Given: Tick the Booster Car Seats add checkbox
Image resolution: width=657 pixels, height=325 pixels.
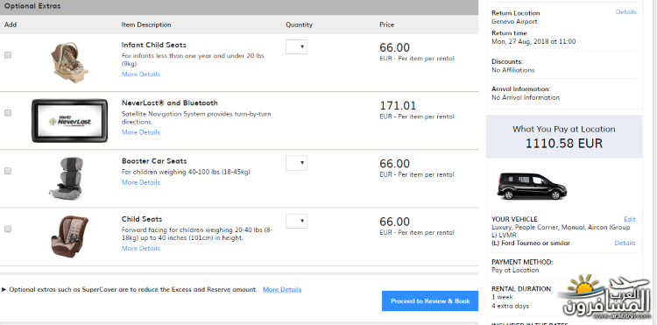Looking at the screenshot, I should point(8,171).
